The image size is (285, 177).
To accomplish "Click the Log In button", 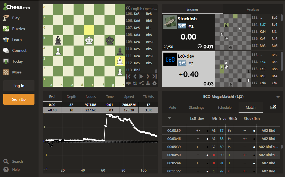I will 19,86.
